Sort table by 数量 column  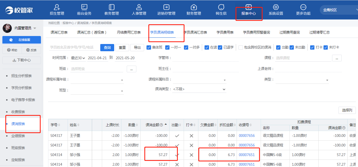click(x=137, y=125)
